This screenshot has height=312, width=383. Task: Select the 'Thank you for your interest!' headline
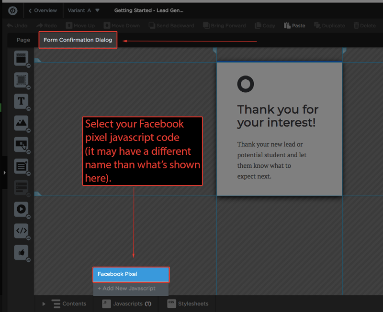(x=278, y=116)
